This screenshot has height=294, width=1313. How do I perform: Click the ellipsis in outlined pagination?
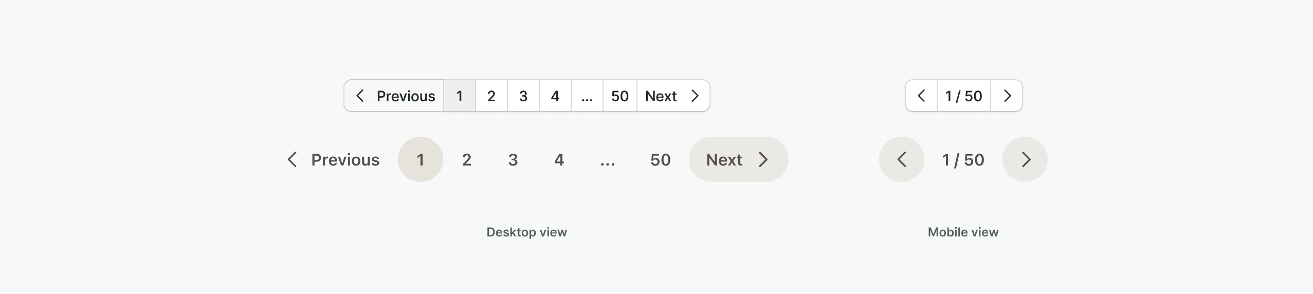(x=587, y=96)
